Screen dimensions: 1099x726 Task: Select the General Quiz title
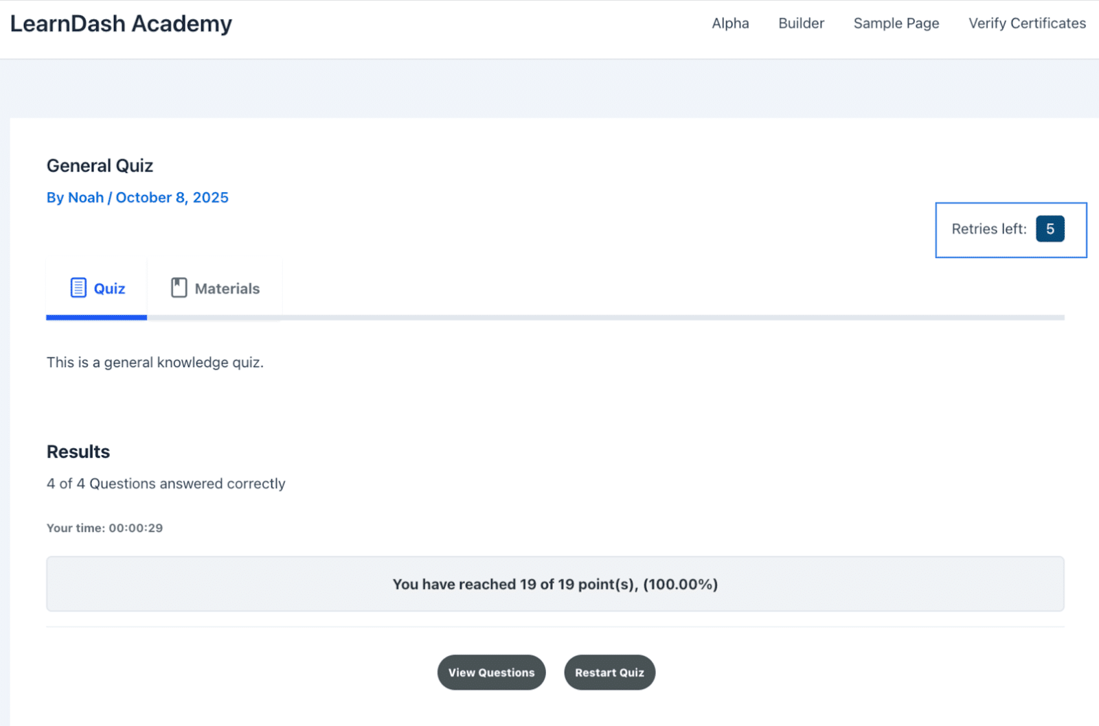[x=100, y=166]
